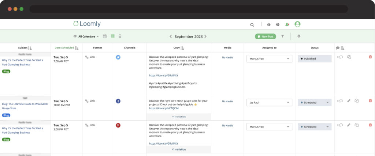
Task: Duplicate the 7:00 AM published post
Action: click(349, 57)
